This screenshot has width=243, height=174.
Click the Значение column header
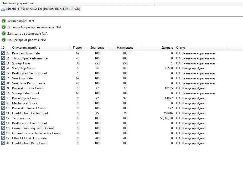click(x=97, y=48)
